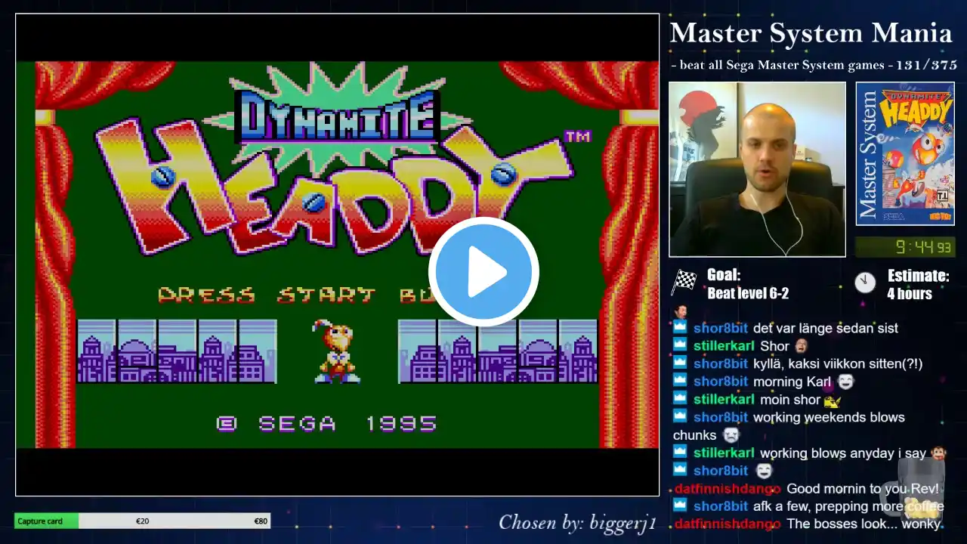Viewport: 967px width, 544px height.
Task: Click the chat text "Good mornin to you Rev!"
Action: coord(863,489)
